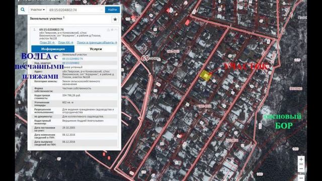The height and width of the screenshot is (181, 322).
Task: Zoom out the map with minus button
Action: point(301,169)
